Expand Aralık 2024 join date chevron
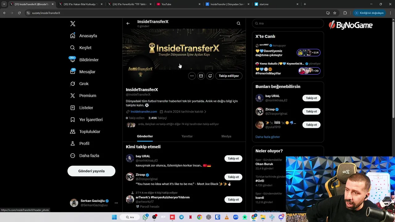Viewport: 395px width, 222px height. pyautogui.click(x=205, y=112)
